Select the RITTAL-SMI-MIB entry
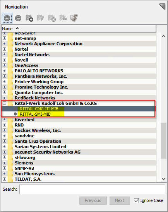This screenshot has height=212, width=168. pyautogui.click(x=35, y=114)
